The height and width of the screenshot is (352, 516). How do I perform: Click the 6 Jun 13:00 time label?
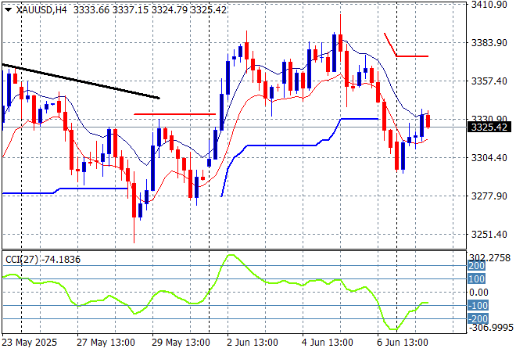coord(403,343)
